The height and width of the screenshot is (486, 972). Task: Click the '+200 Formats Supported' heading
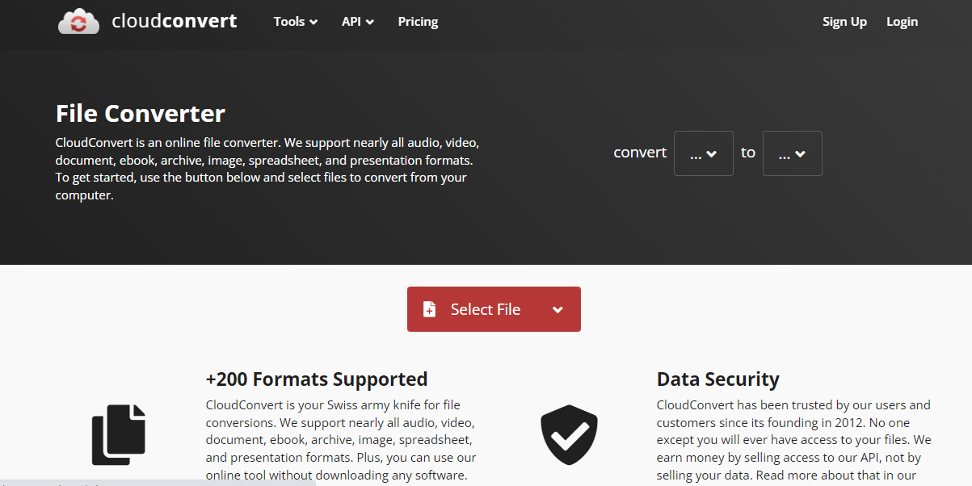coord(317,379)
